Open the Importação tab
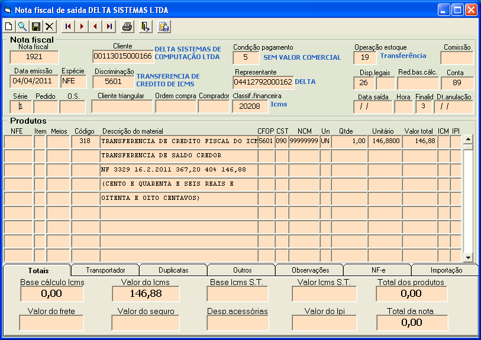The image size is (481, 340). pyautogui.click(x=446, y=270)
